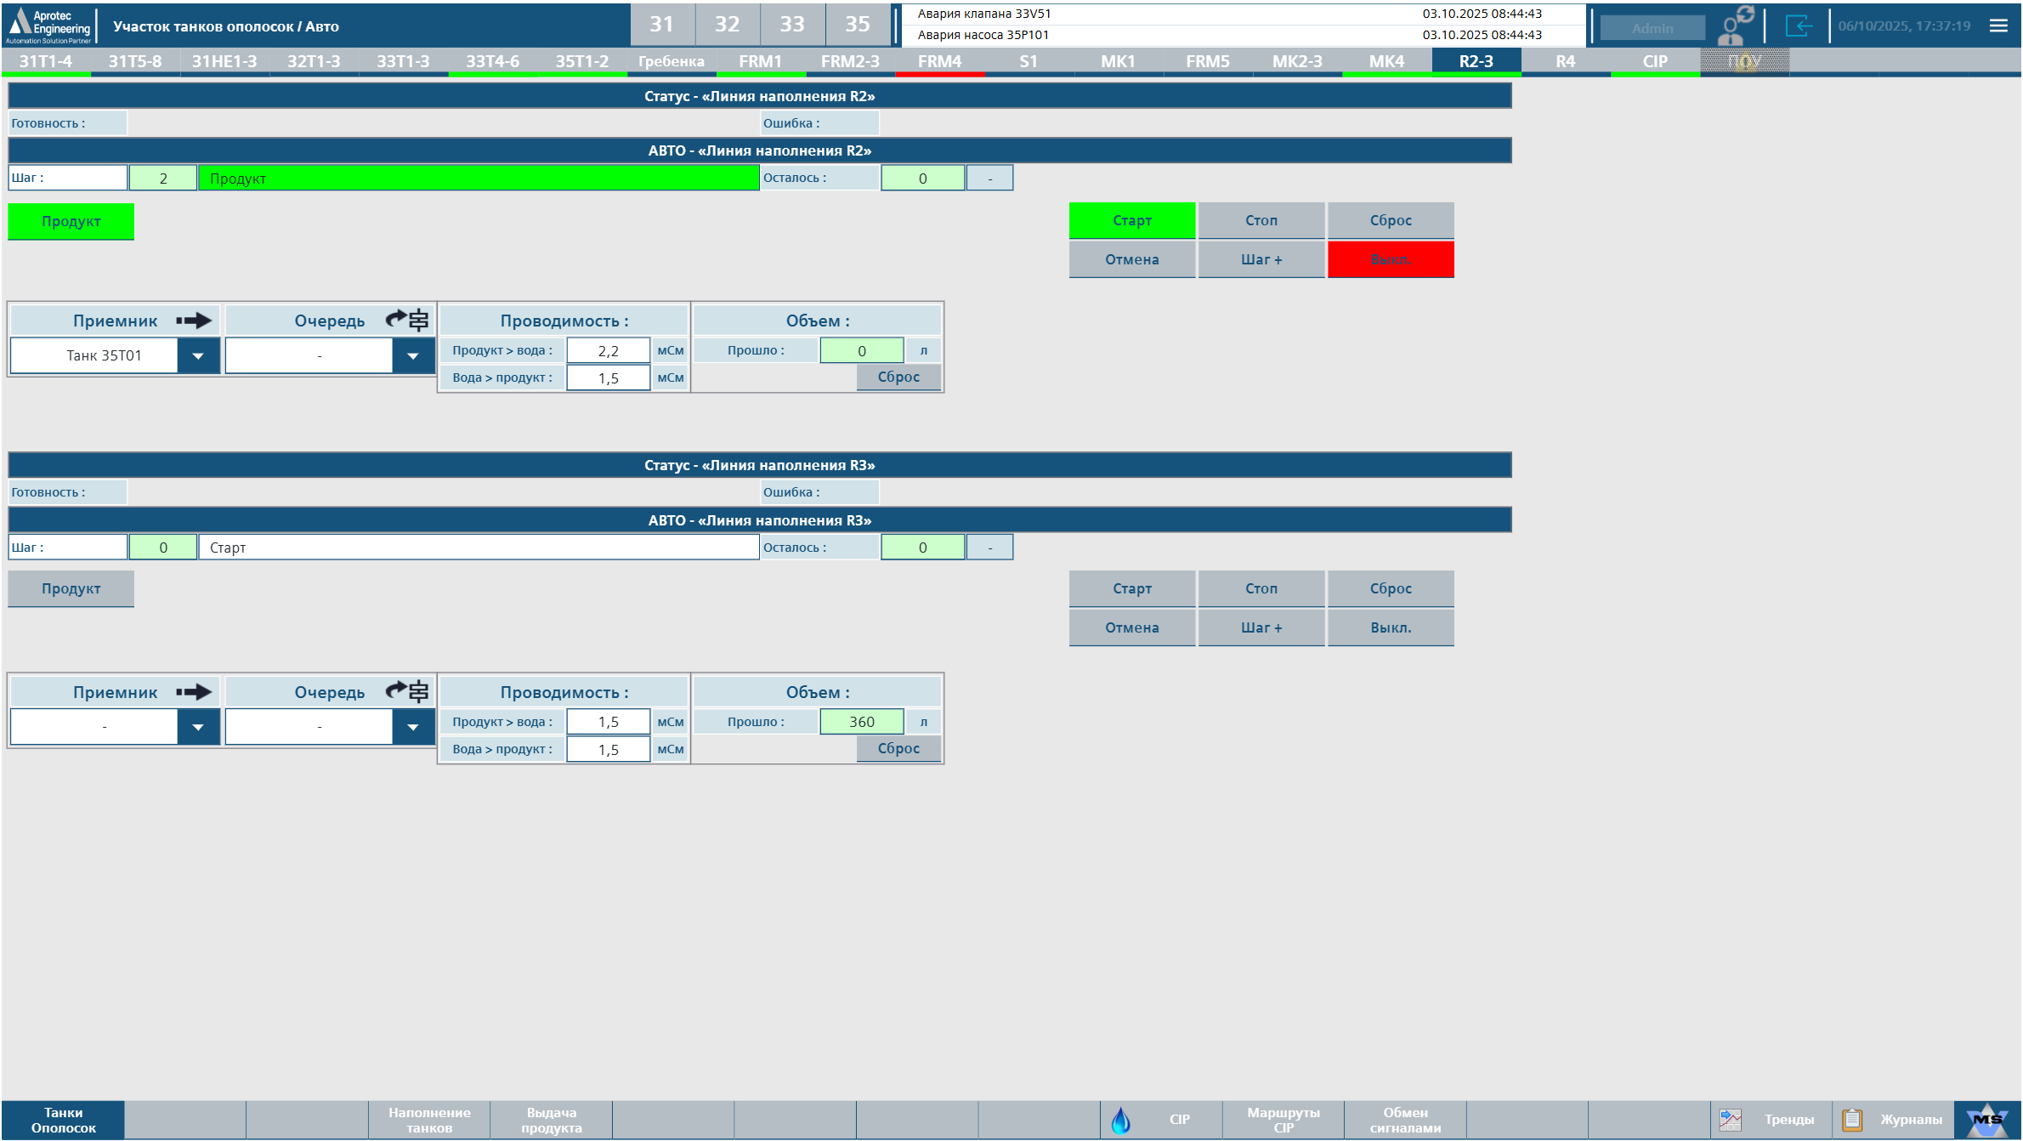The image size is (2023, 1141).
Task: Toggle the green Продукт button for line R2
Action: tap(71, 221)
